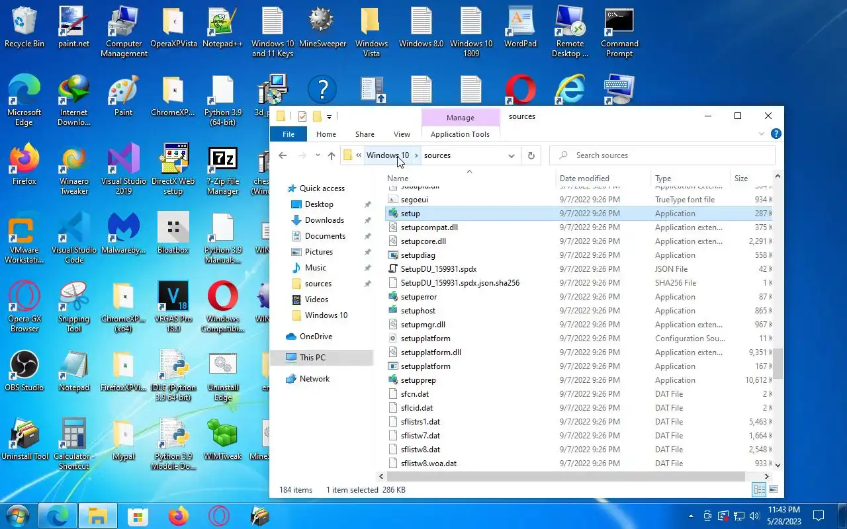The image size is (847, 529).
Task: Go back in File Explorer
Action: coord(283,155)
